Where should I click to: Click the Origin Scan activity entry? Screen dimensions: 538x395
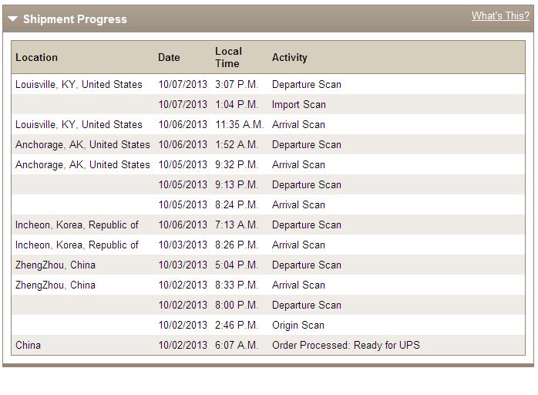pyautogui.click(x=298, y=325)
